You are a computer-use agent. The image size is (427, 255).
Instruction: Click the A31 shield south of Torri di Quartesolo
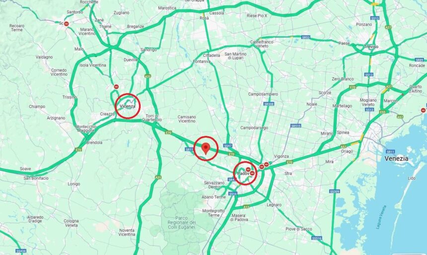[x=158, y=177]
